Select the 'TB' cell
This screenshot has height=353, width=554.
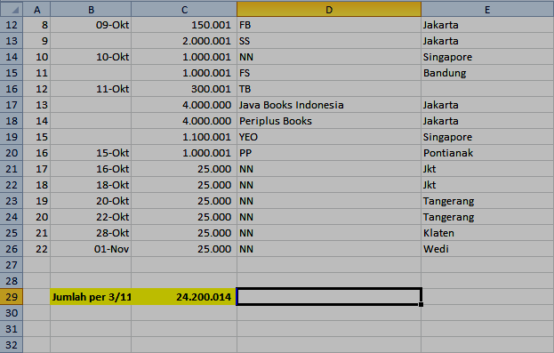click(329, 89)
